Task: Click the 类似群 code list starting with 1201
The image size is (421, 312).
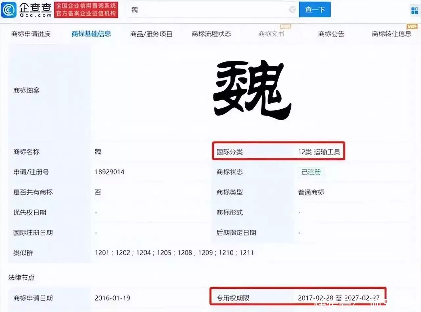Action: click(x=174, y=253)
